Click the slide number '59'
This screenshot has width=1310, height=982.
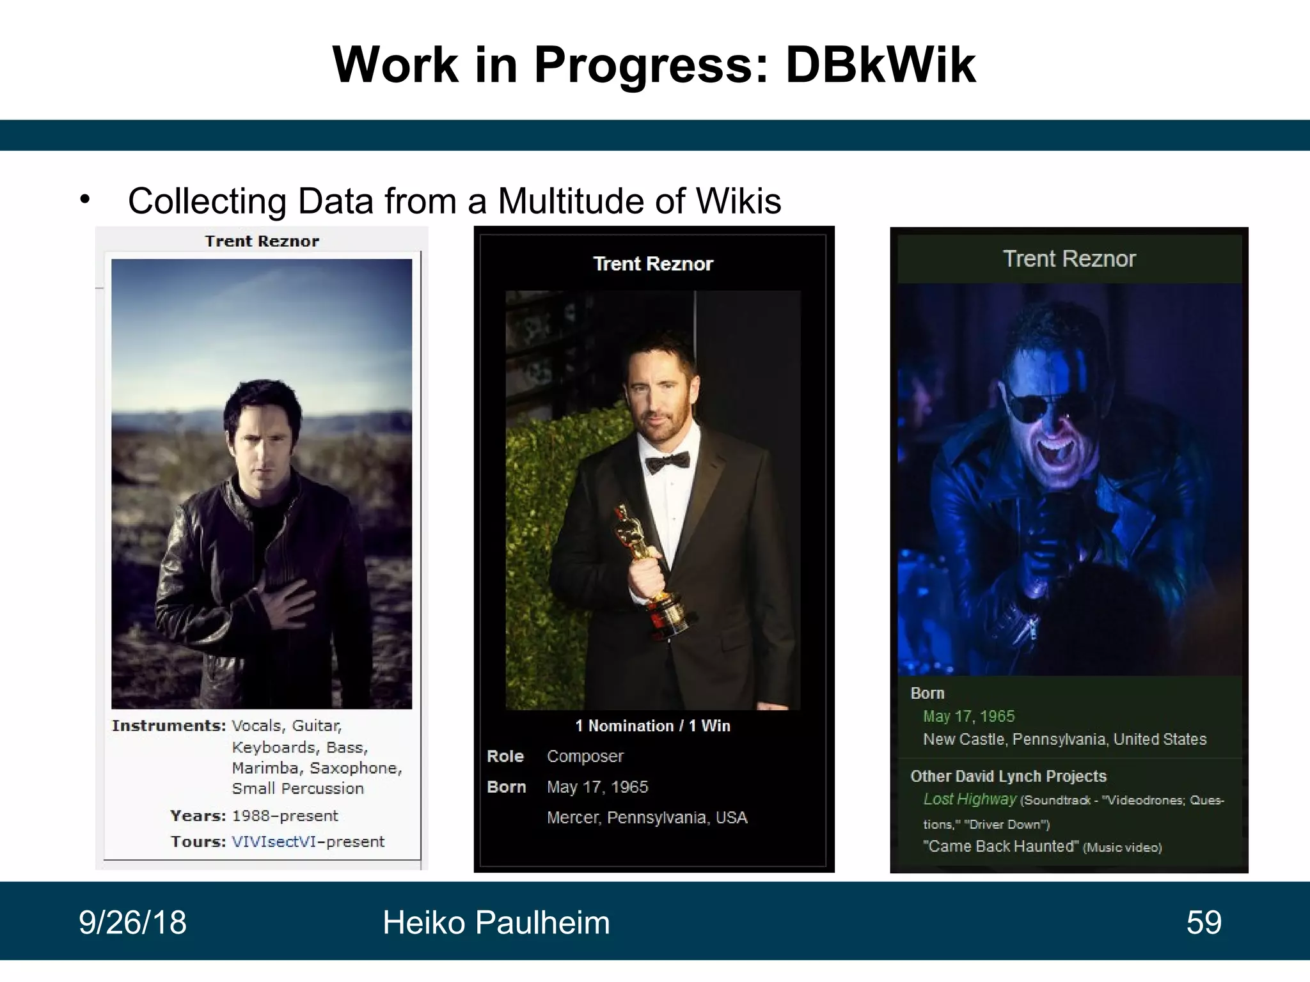tap(1204, 923)
